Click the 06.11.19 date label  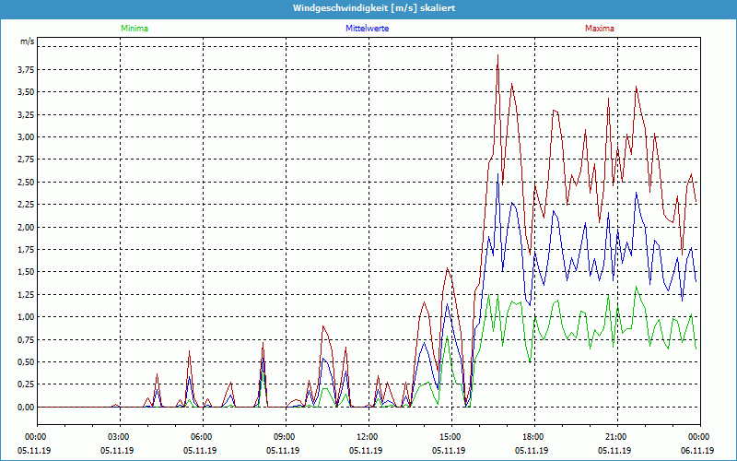coord(698,451)
